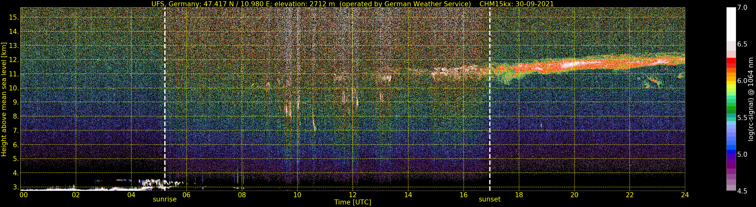Click the "00" time axis tick label
This screenshot has height=207, width=756.
[x=23, y=195]
